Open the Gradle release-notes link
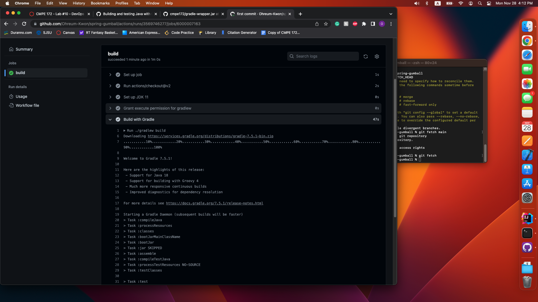 pyautogui.click(x=214, y=203)
